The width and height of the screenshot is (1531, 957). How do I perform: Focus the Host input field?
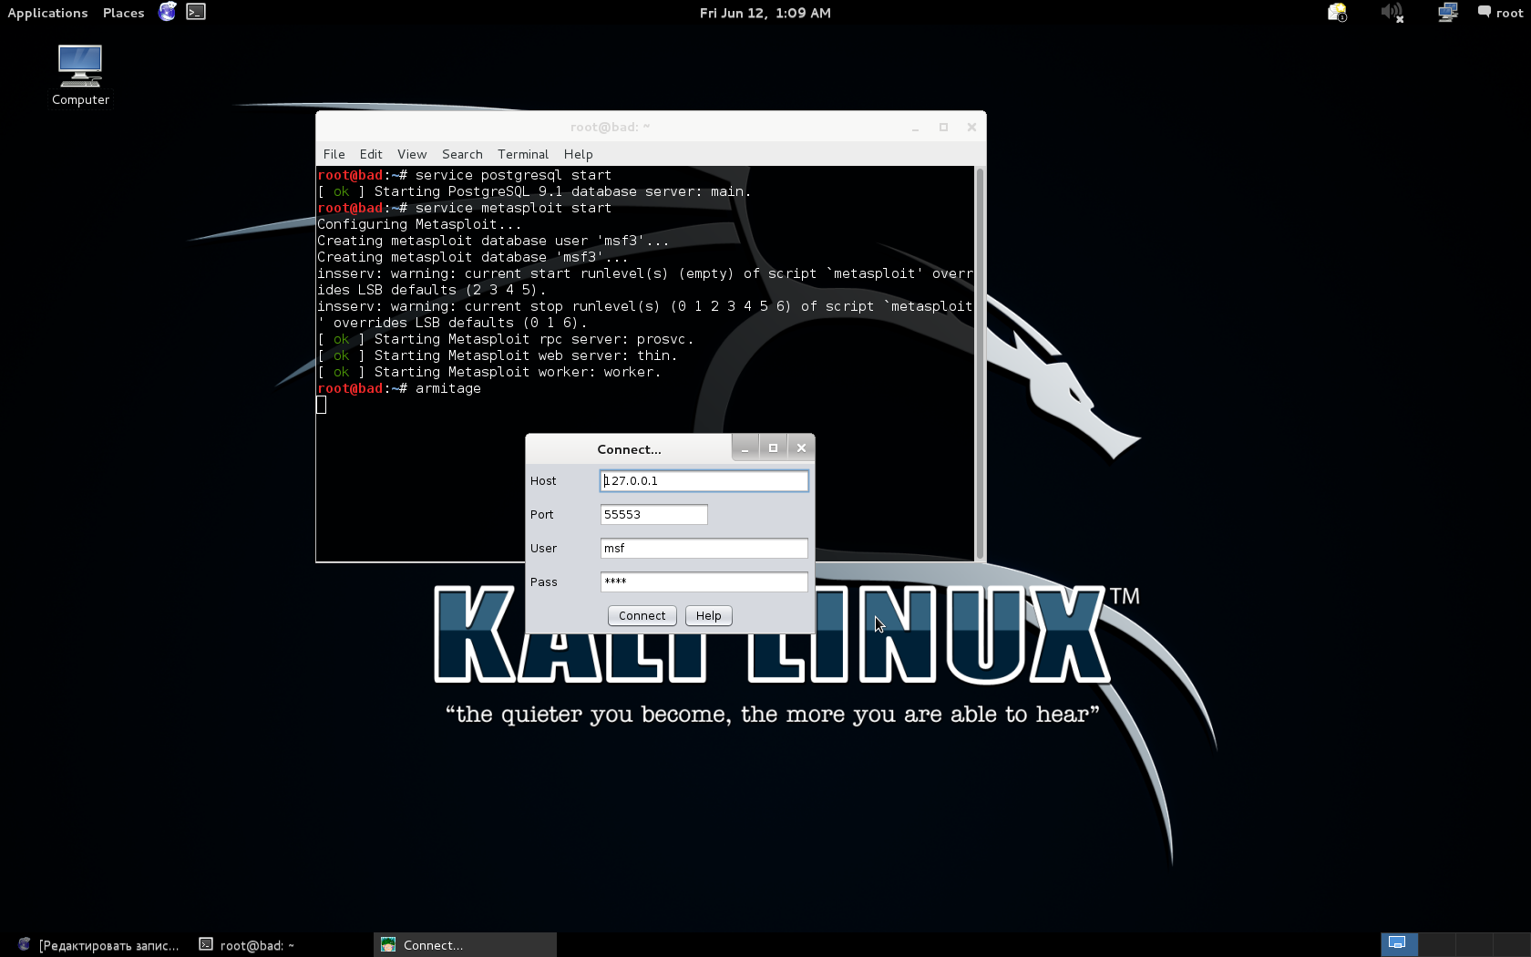704,481
